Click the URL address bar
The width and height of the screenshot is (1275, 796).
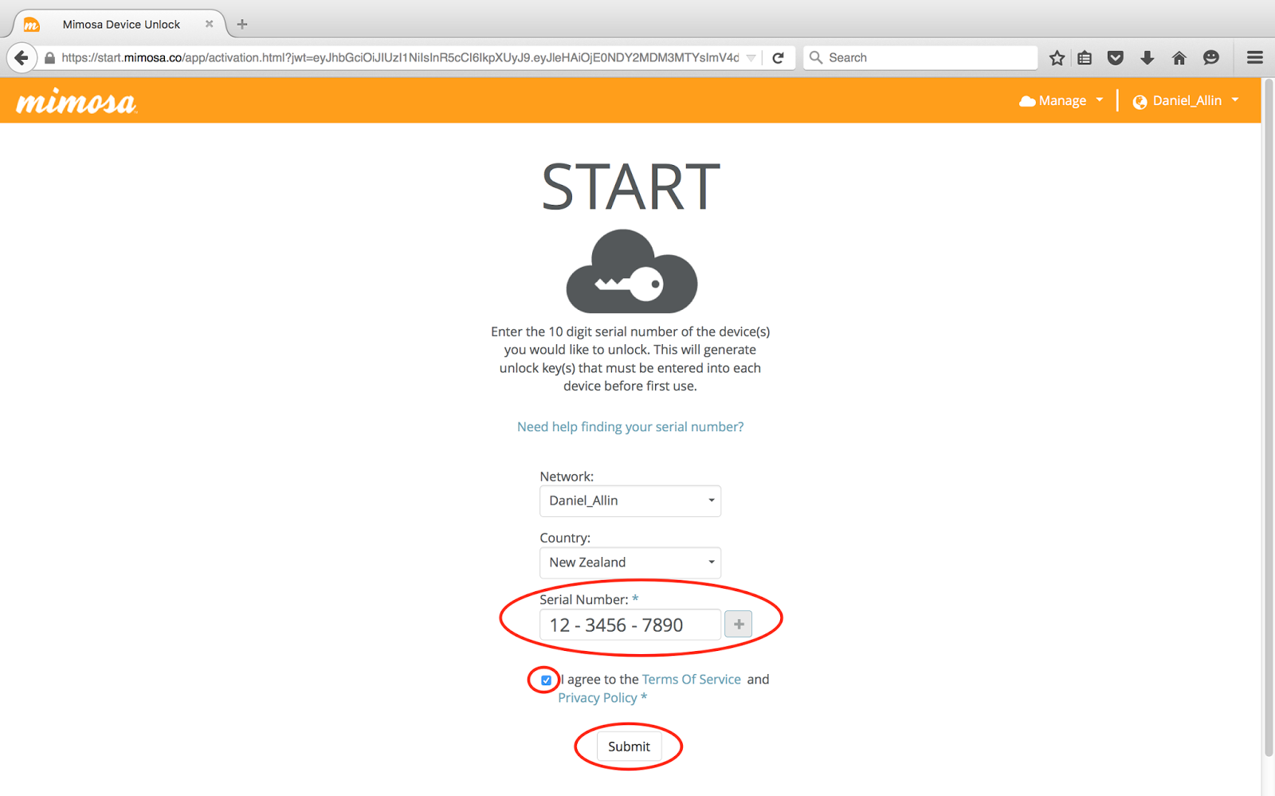398,57
